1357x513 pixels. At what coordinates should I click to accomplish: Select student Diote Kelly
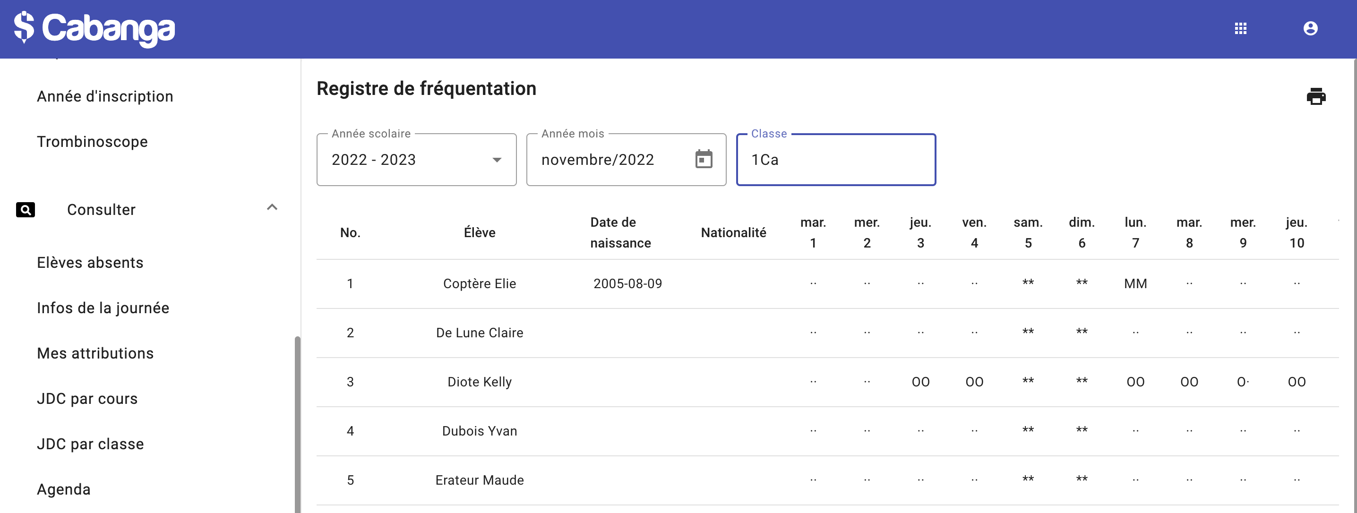[480, 382]
